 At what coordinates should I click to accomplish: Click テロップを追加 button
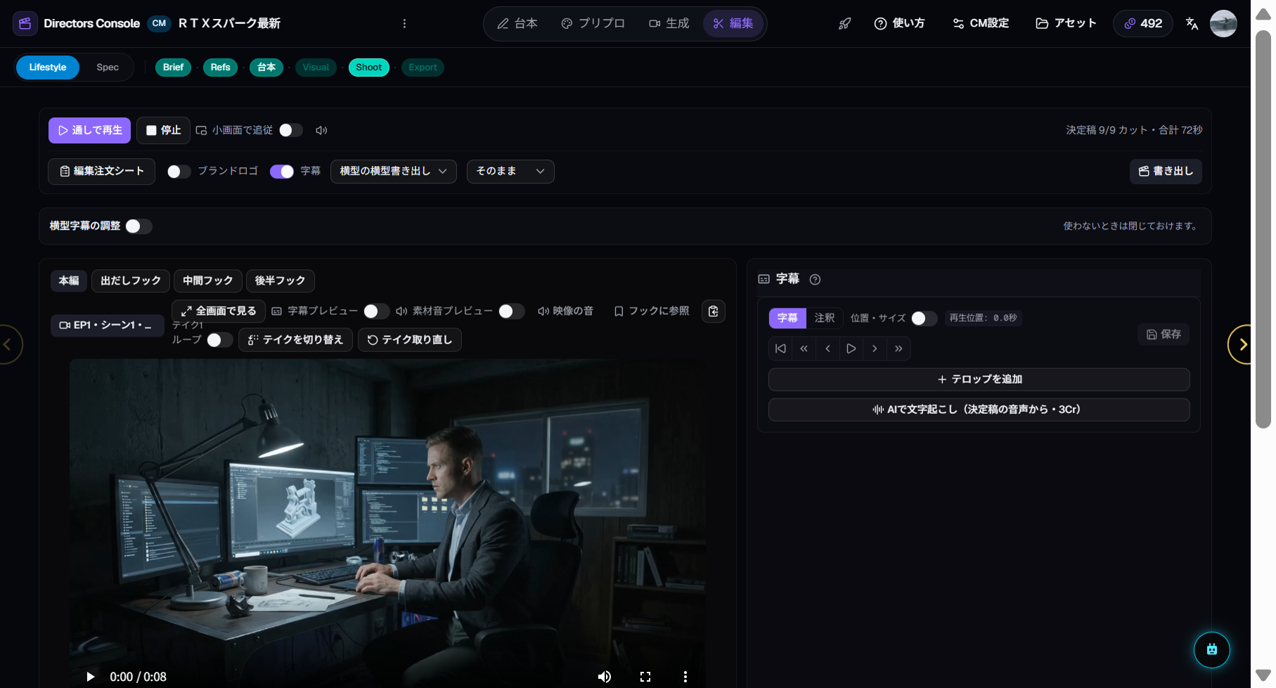pos(979,379)
